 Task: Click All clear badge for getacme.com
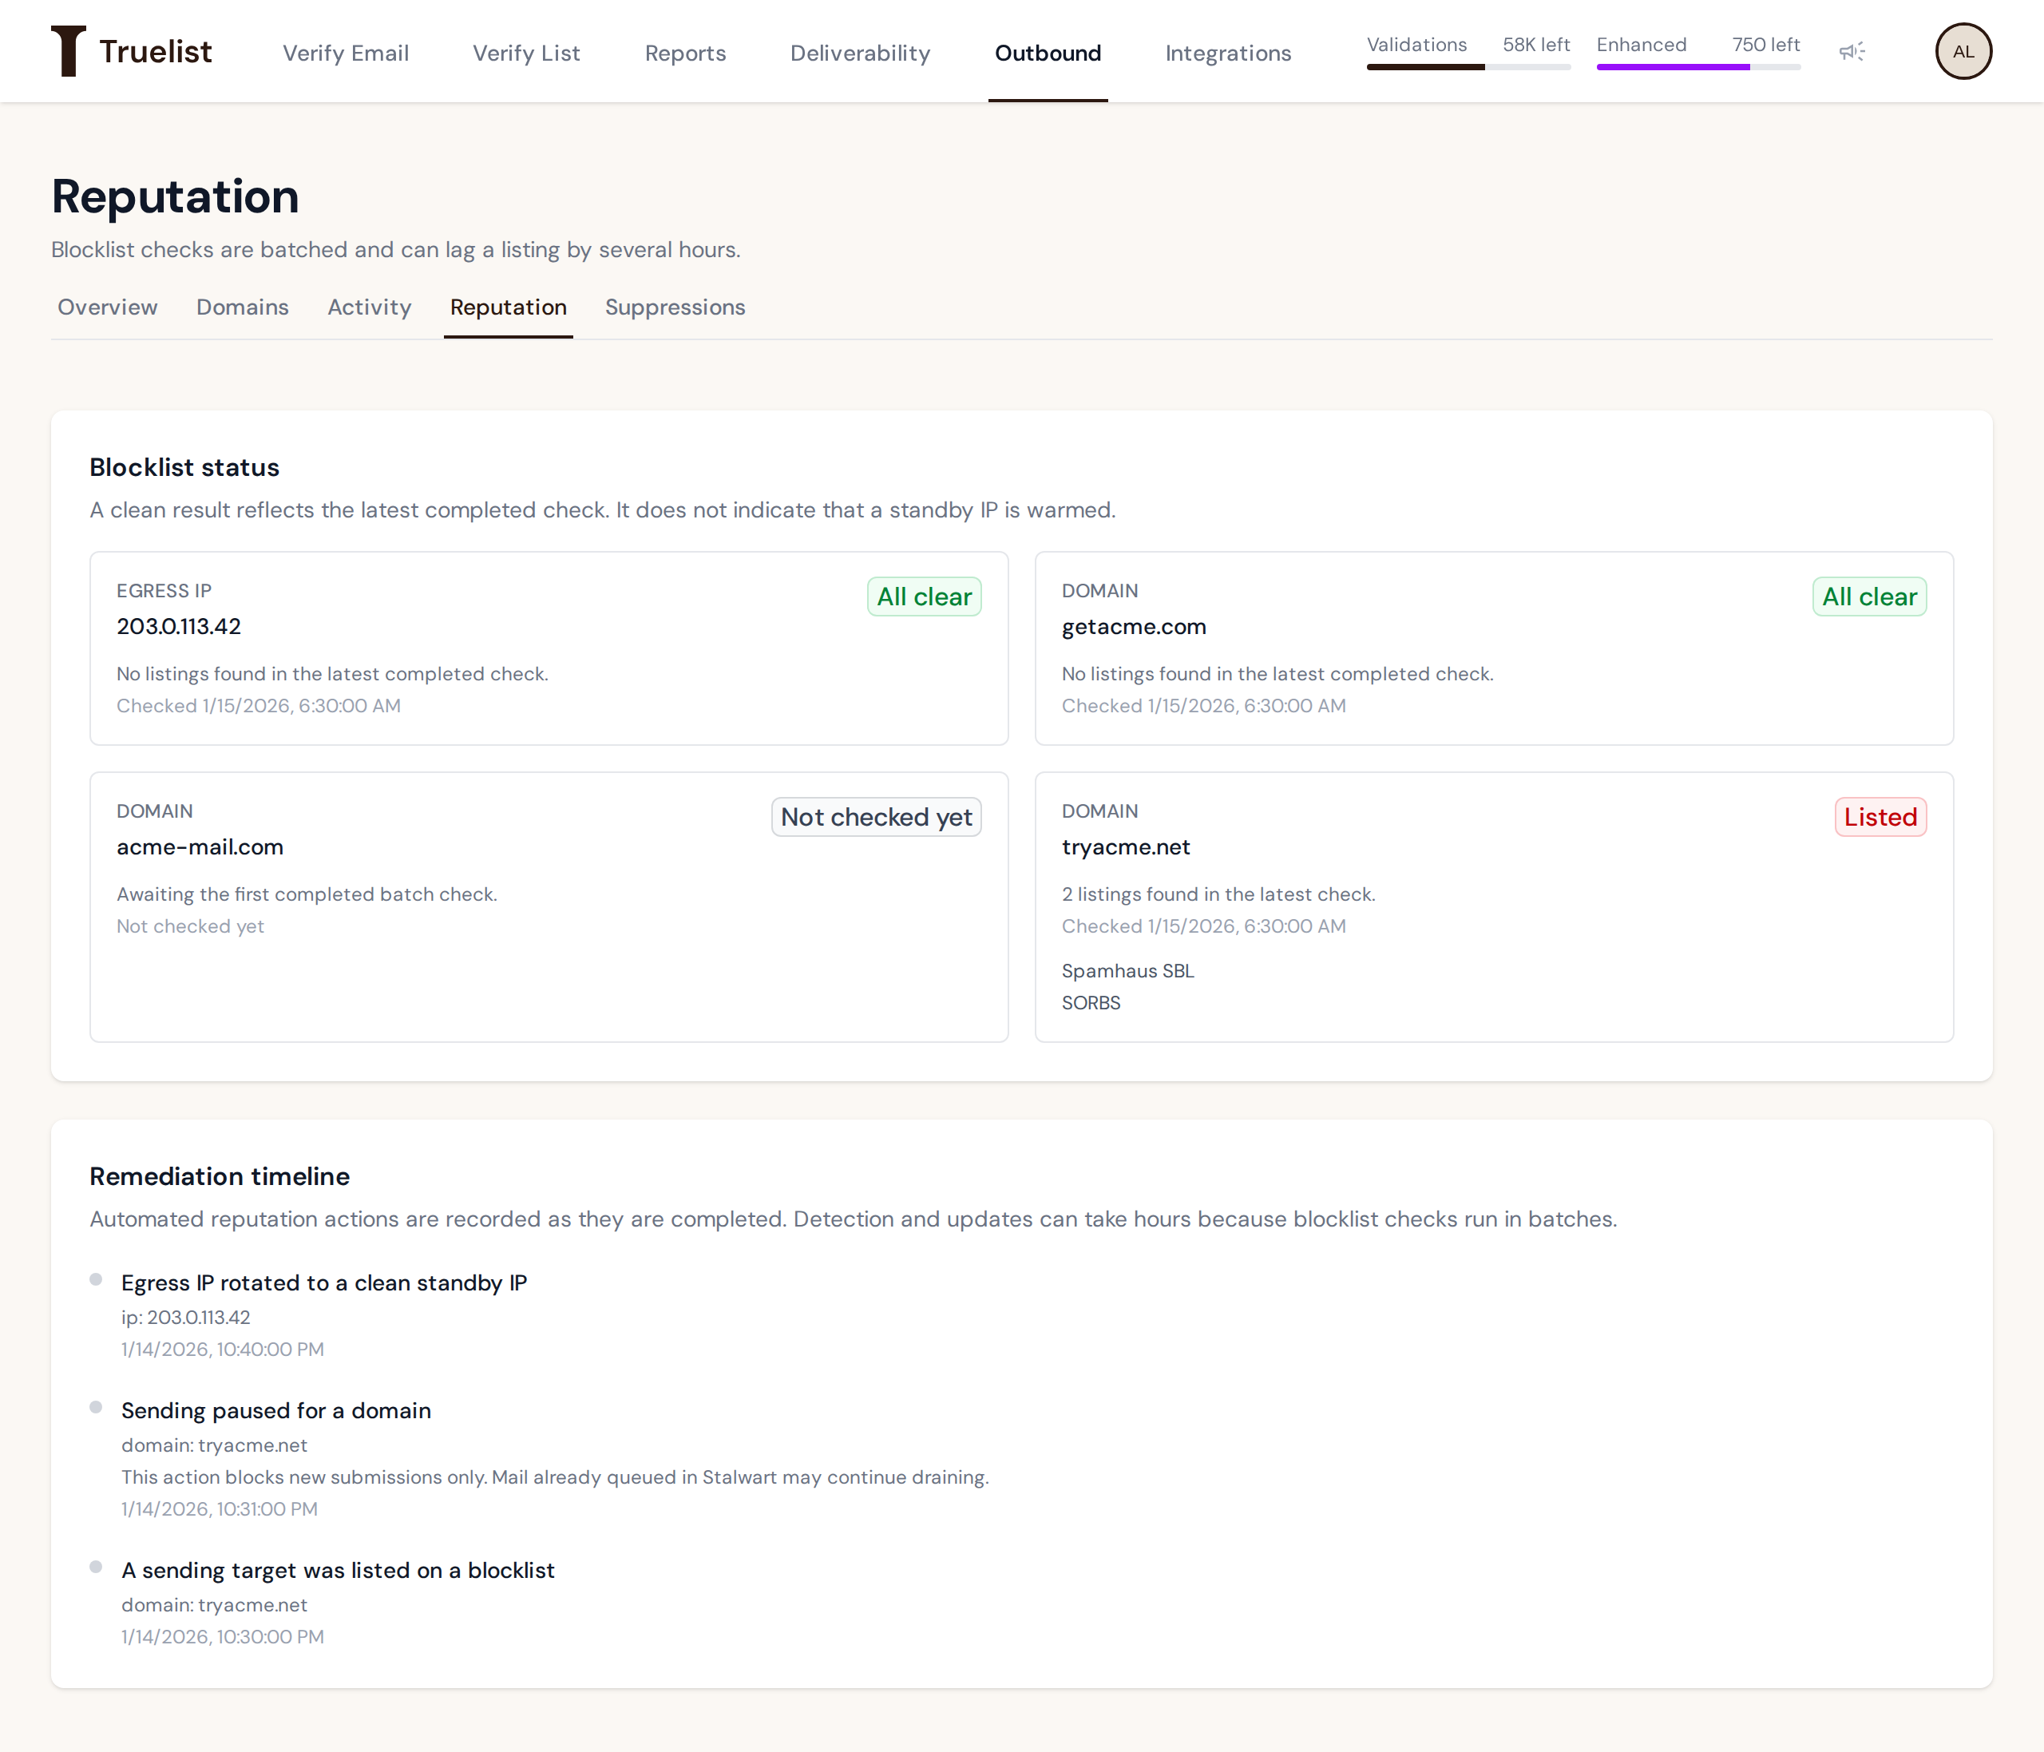(1869, 597)
